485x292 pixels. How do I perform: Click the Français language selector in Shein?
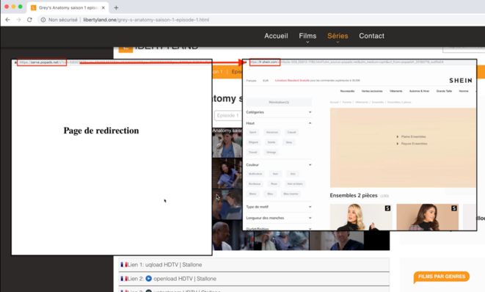[251, 81]
